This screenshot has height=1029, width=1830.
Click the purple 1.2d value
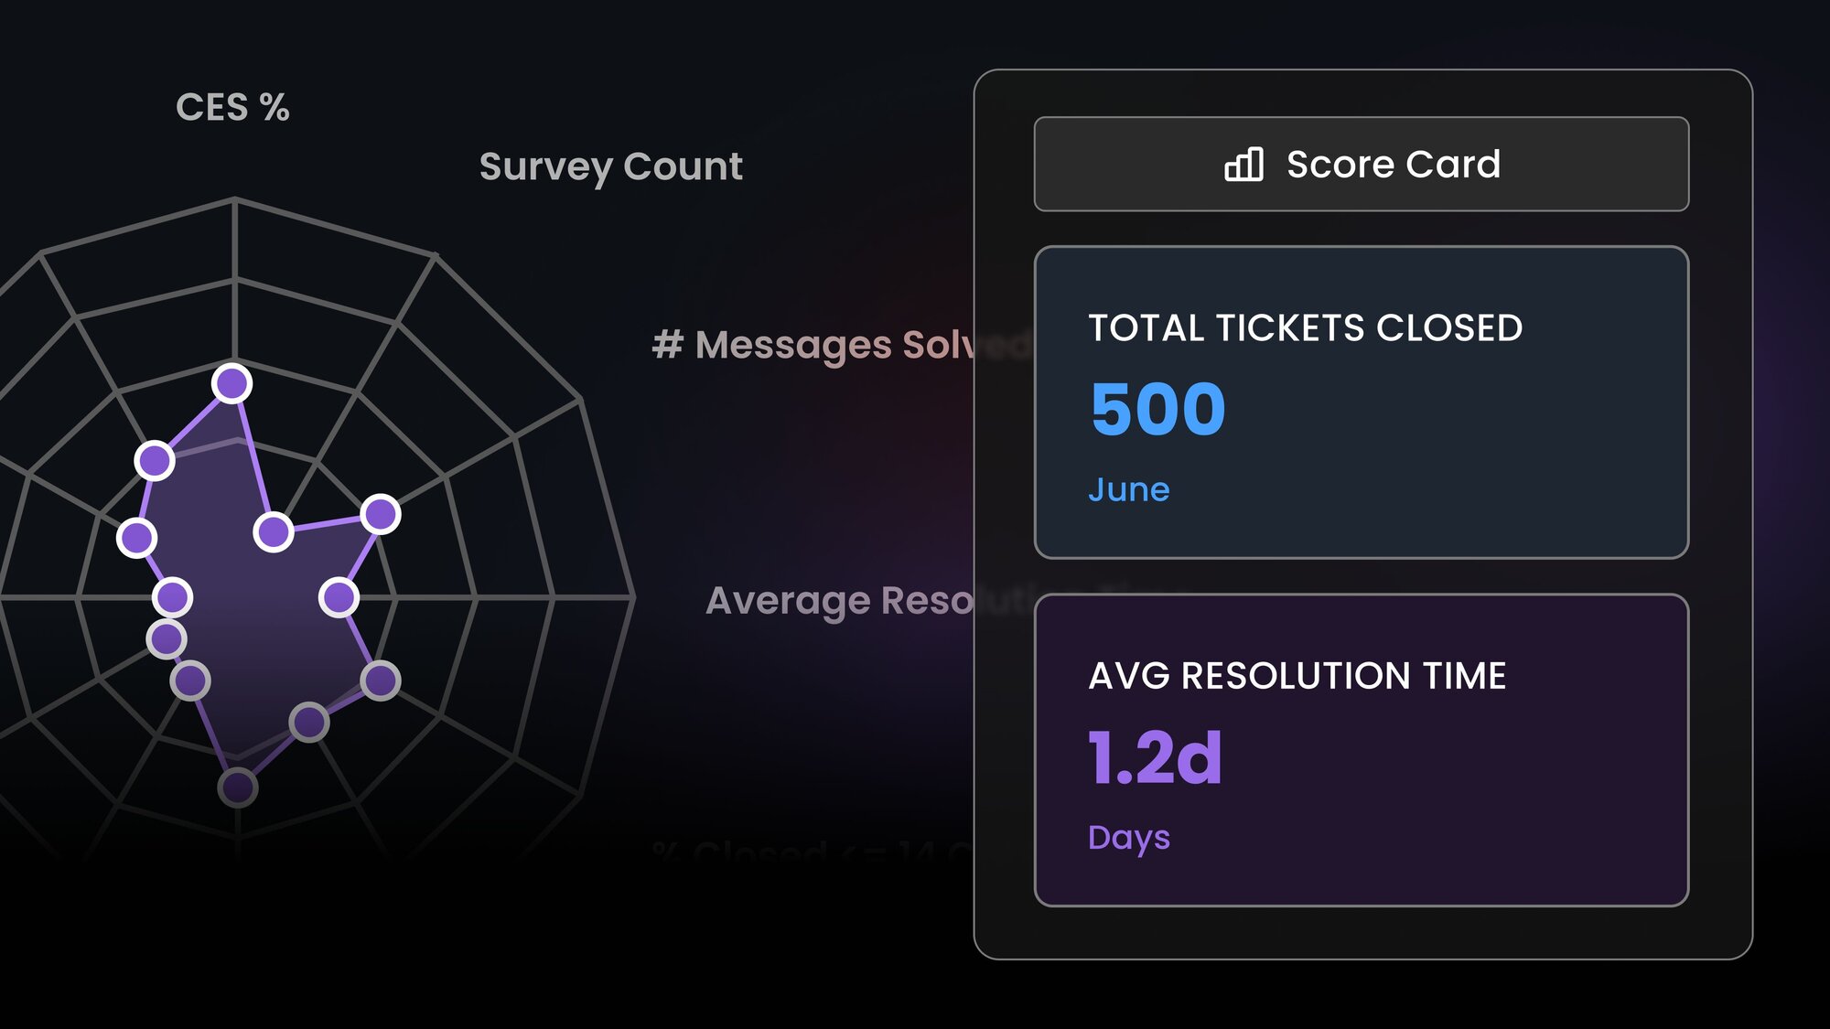(1155, 757)
